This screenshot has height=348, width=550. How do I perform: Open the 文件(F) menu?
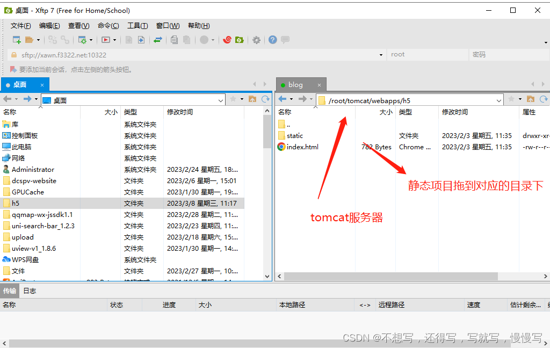(x=21, y=26)
